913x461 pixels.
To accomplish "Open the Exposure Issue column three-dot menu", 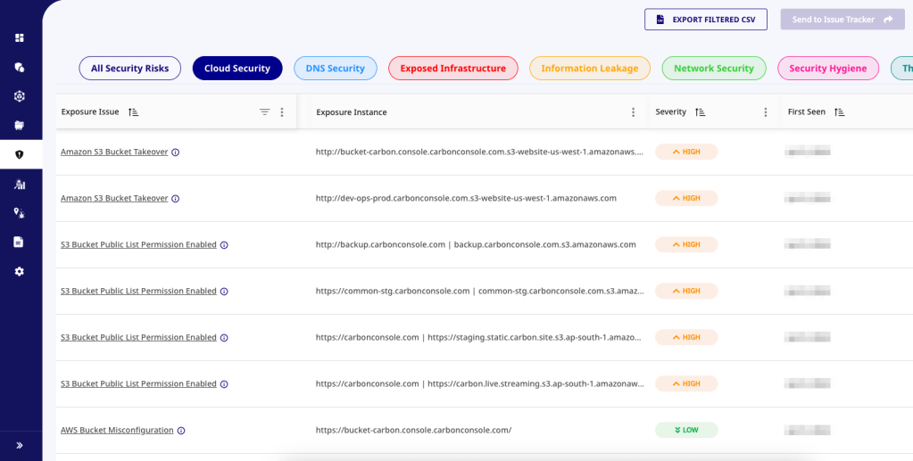I will pyautogui.click(x=282, y=112).
